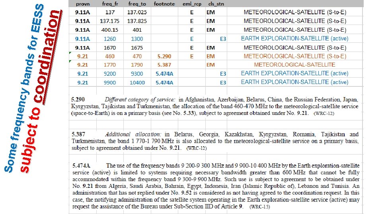Click E3 in the 1260 row

223,39
